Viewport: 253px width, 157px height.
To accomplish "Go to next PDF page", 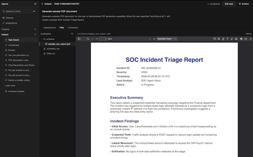I will coord(97,39).
